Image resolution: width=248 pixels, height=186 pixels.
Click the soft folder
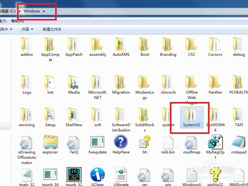click(x=98, y=117)
